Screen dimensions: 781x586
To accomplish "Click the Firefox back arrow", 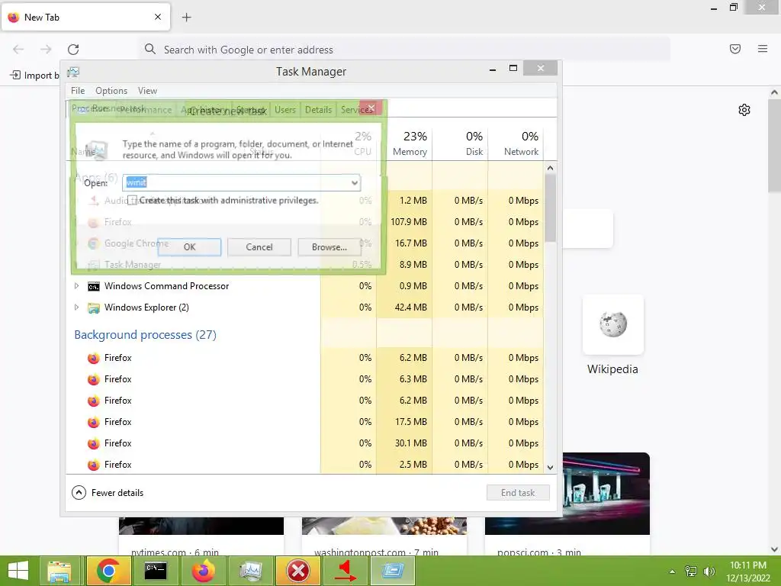I will click(18, 50).
